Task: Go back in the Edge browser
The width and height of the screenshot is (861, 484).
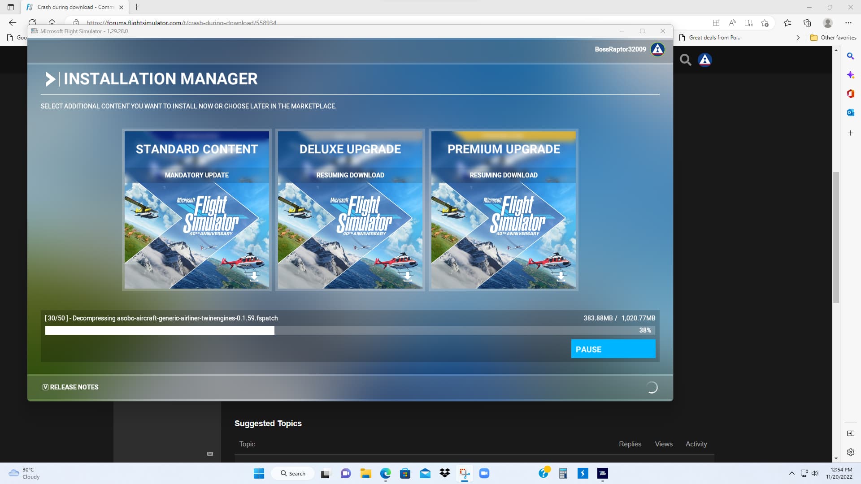Action: point(13,22)
